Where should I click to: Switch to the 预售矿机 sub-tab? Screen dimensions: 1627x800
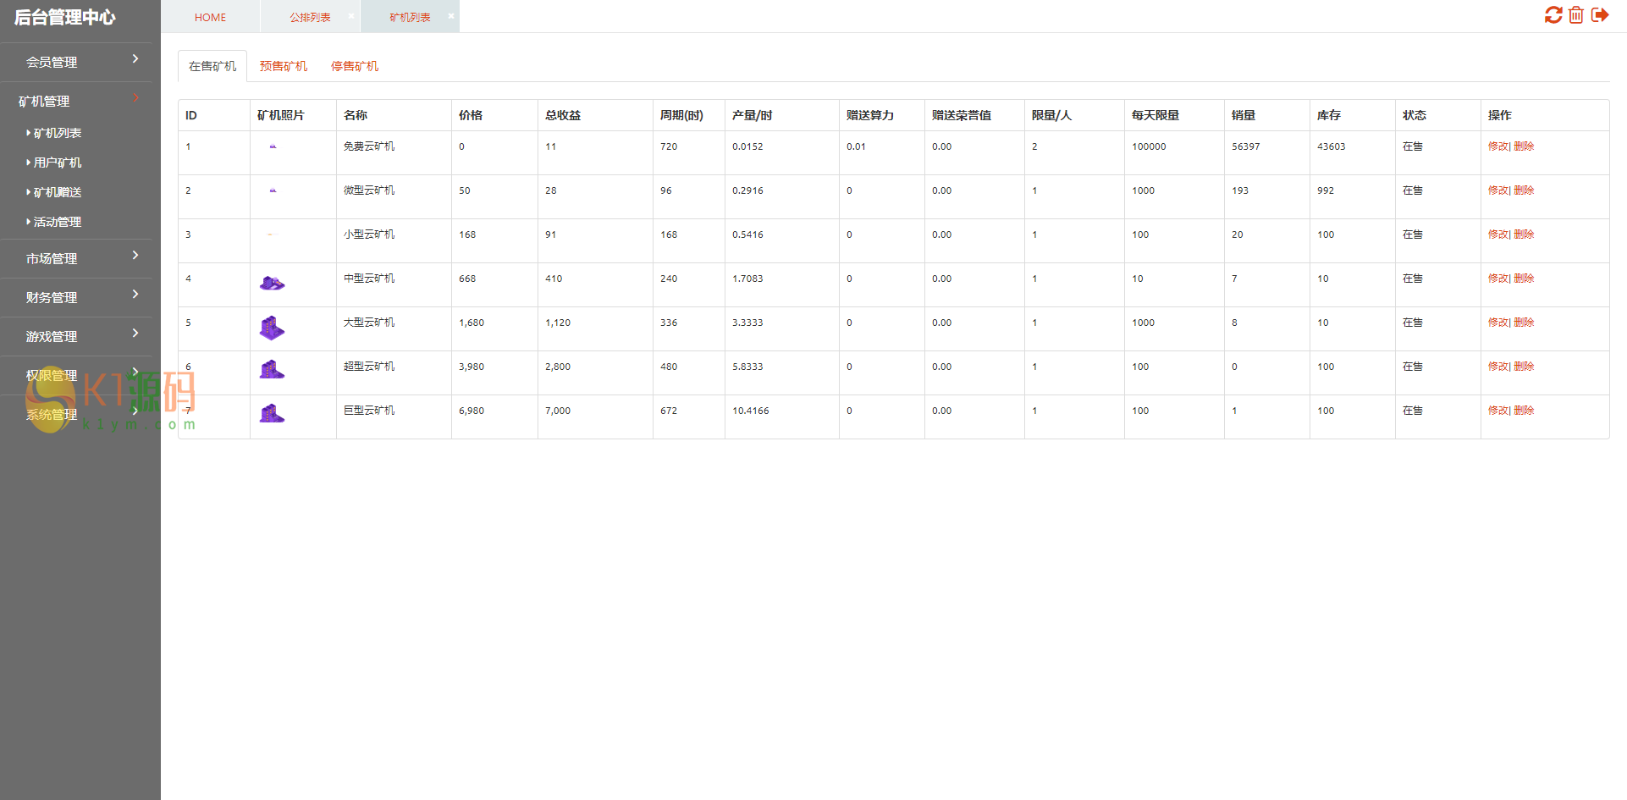click(x=284, y=66)
